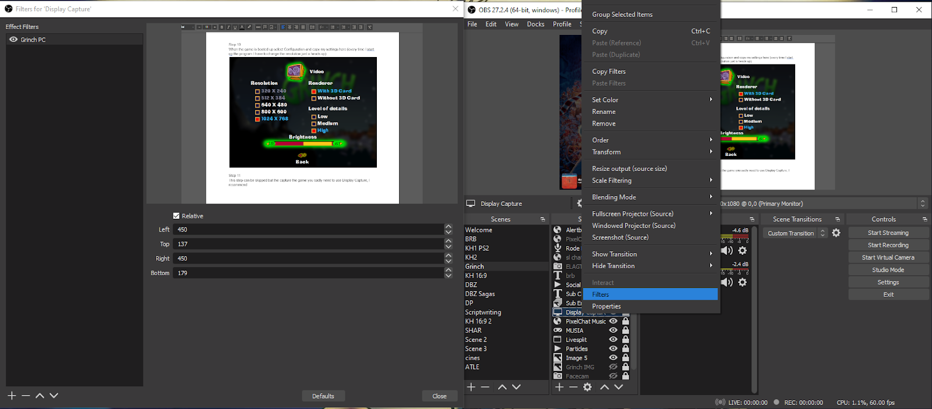This screenshot has width=932, height=409.
Task: Open Settings from the Controls panel
Action: pyautogui.click(x=888, y=282)
